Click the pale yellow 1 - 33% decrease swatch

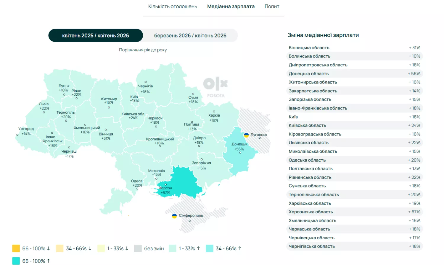(101, 248)
